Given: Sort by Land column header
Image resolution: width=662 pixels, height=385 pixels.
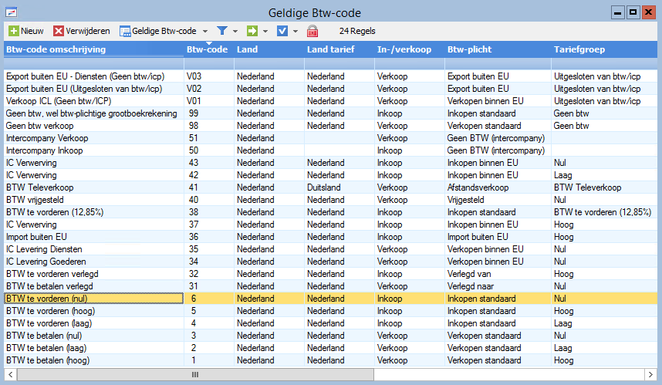Looking at the screenshot, I should pos(269,49).
